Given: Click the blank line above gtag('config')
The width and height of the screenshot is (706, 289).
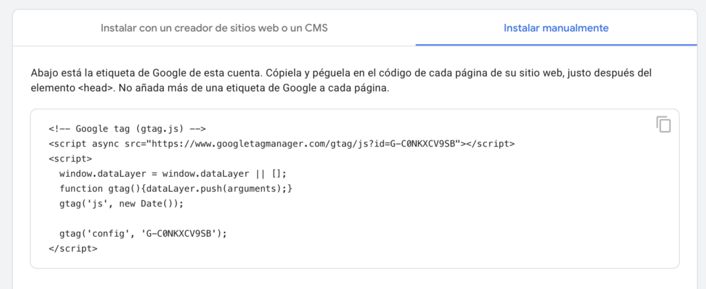Looking at the screenshot, I should coord(207,219).
